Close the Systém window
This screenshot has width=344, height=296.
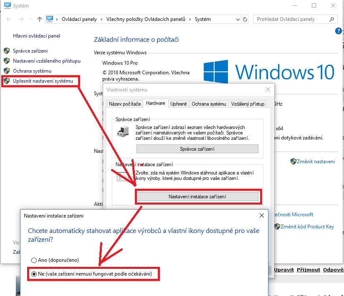pyautogui.click(x=333, y=5)
